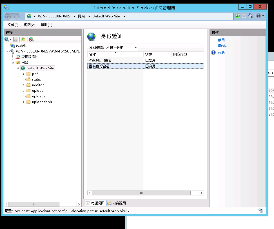This screenshot has width=274, height=229.
Task: Collapse the WIN-F5C5U8MJNJ5 server tree node
Action: click(7, 51)
